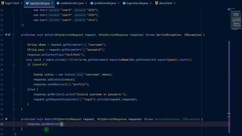Click the HTML file icon on about.html tab
242x136 pixels.
point(157,3)
